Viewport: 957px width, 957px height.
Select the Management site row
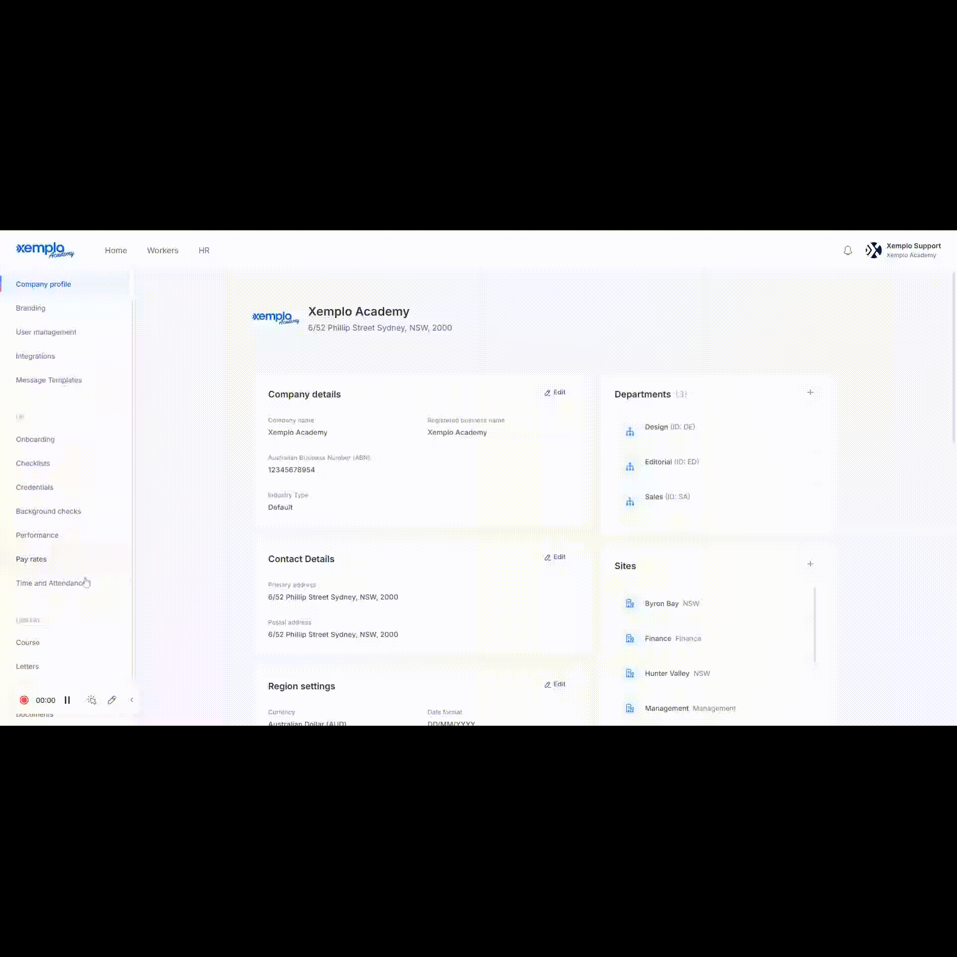click(690, 708)
